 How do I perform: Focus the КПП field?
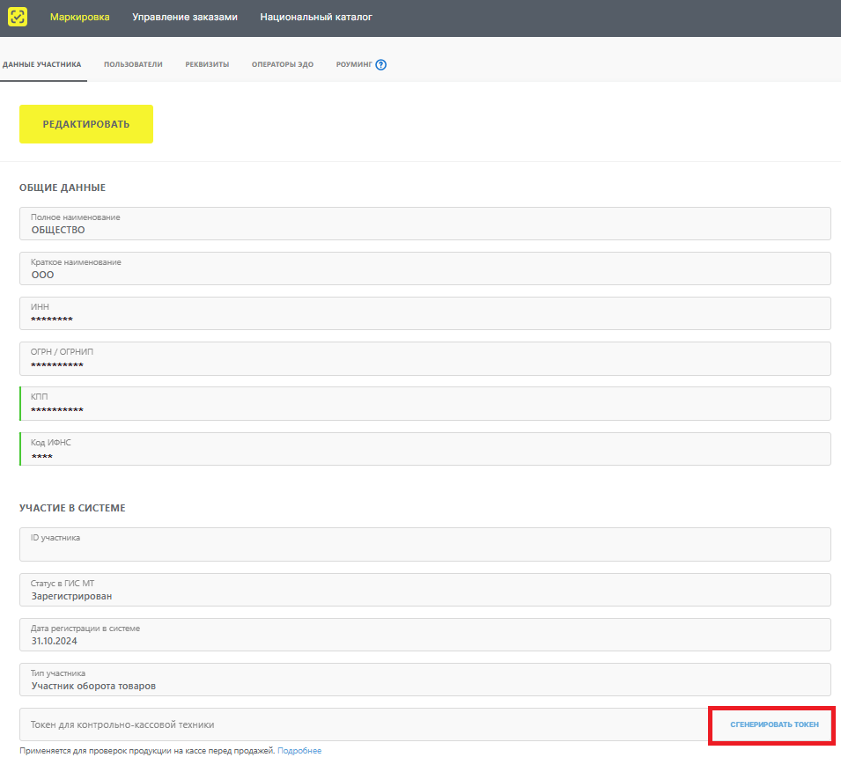(424, 403)
